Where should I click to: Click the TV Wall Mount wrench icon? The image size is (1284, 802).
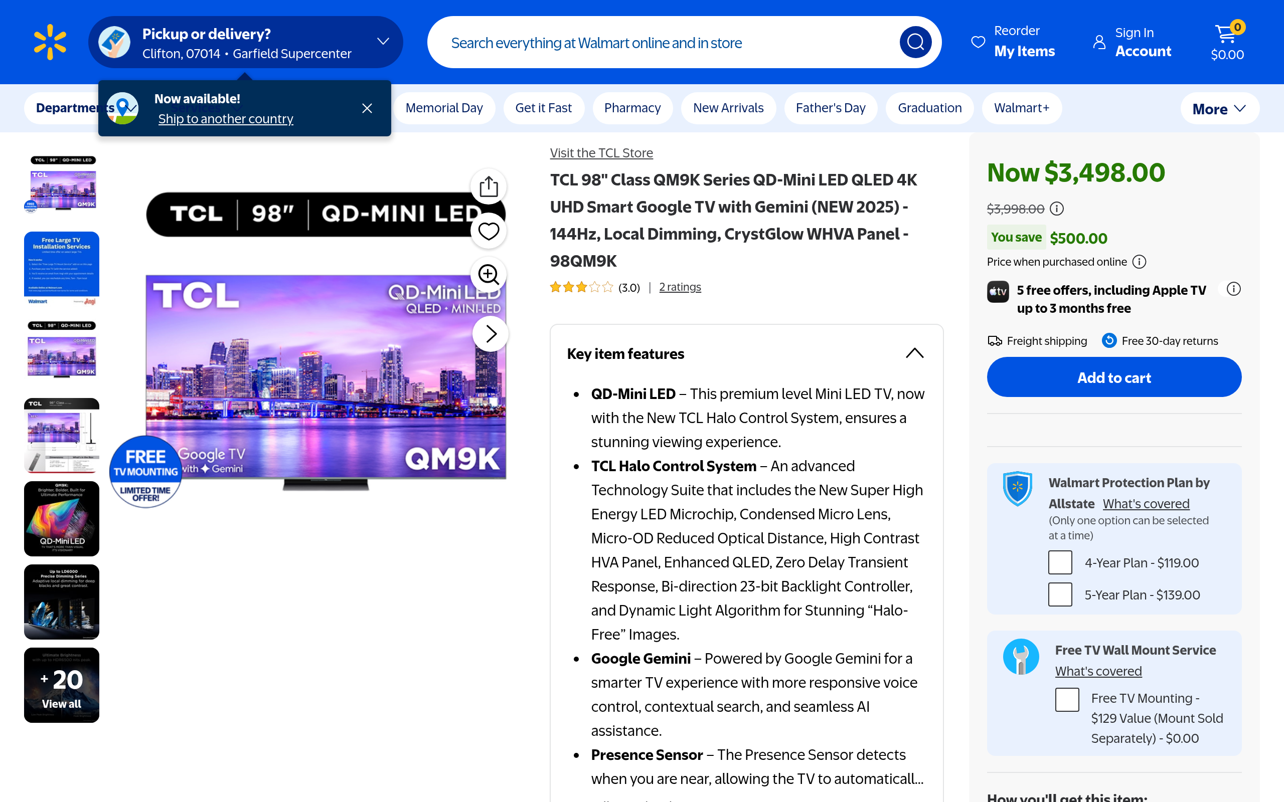(1021, 657)
